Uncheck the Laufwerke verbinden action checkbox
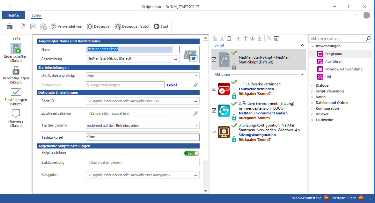 pos(214,89)
